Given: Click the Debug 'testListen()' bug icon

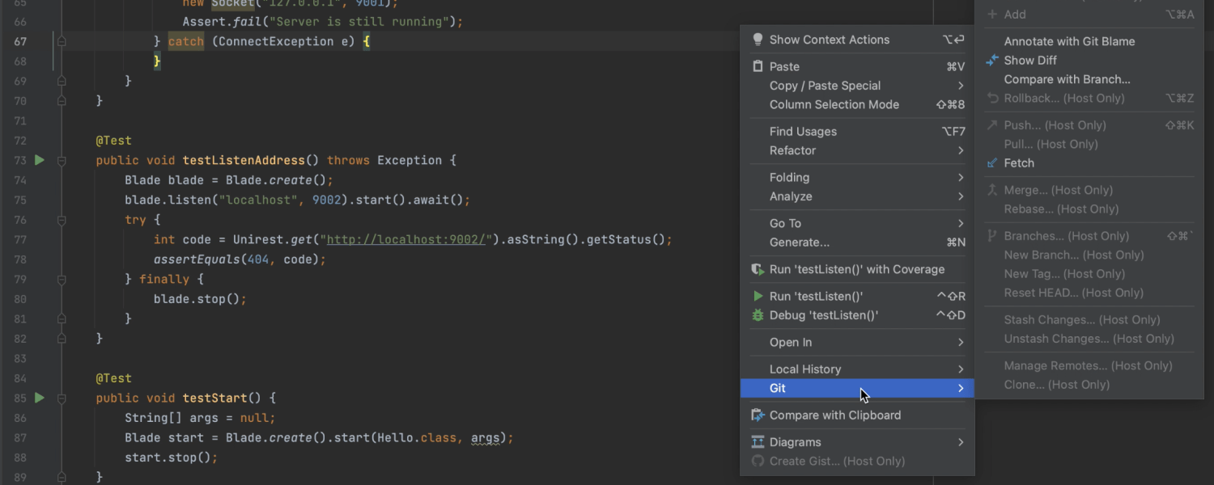Looking at the screenshot, I should [x=758, y=315].
